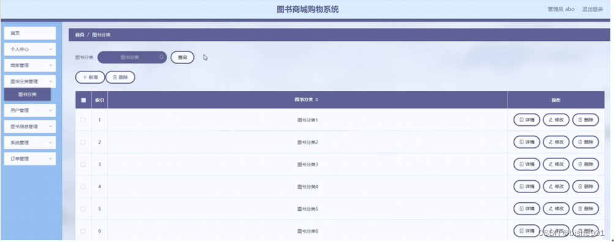Open 详情 for 图书分类3 row
Image resolution: width=614 pixels, height=242 pixels.
526,164
